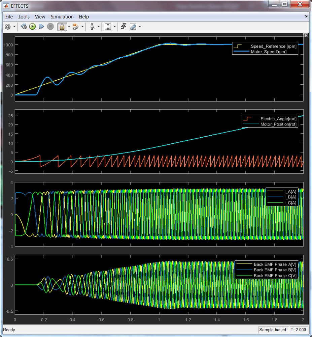Expand the Zoom tool dropdown arrow
The image size is (312, 337).
click(x=99, y=27)
